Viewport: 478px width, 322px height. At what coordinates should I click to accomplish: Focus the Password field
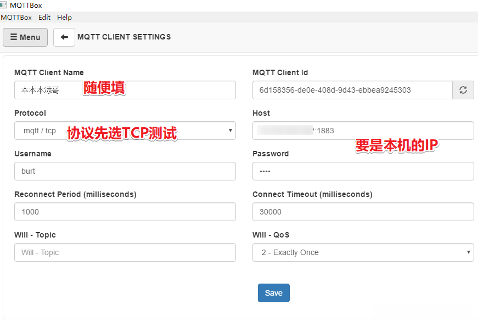[363, 171]
